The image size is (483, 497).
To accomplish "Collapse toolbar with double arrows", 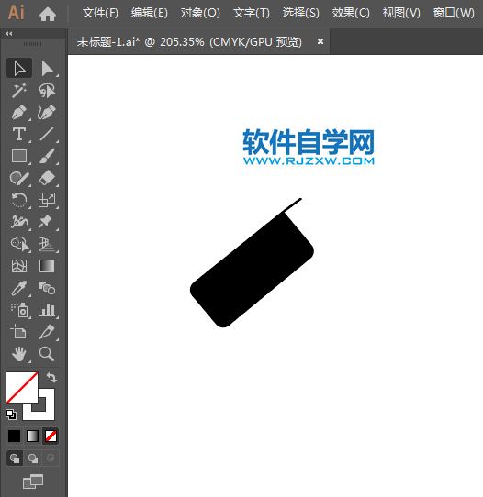I will click(x=9, y=34).
